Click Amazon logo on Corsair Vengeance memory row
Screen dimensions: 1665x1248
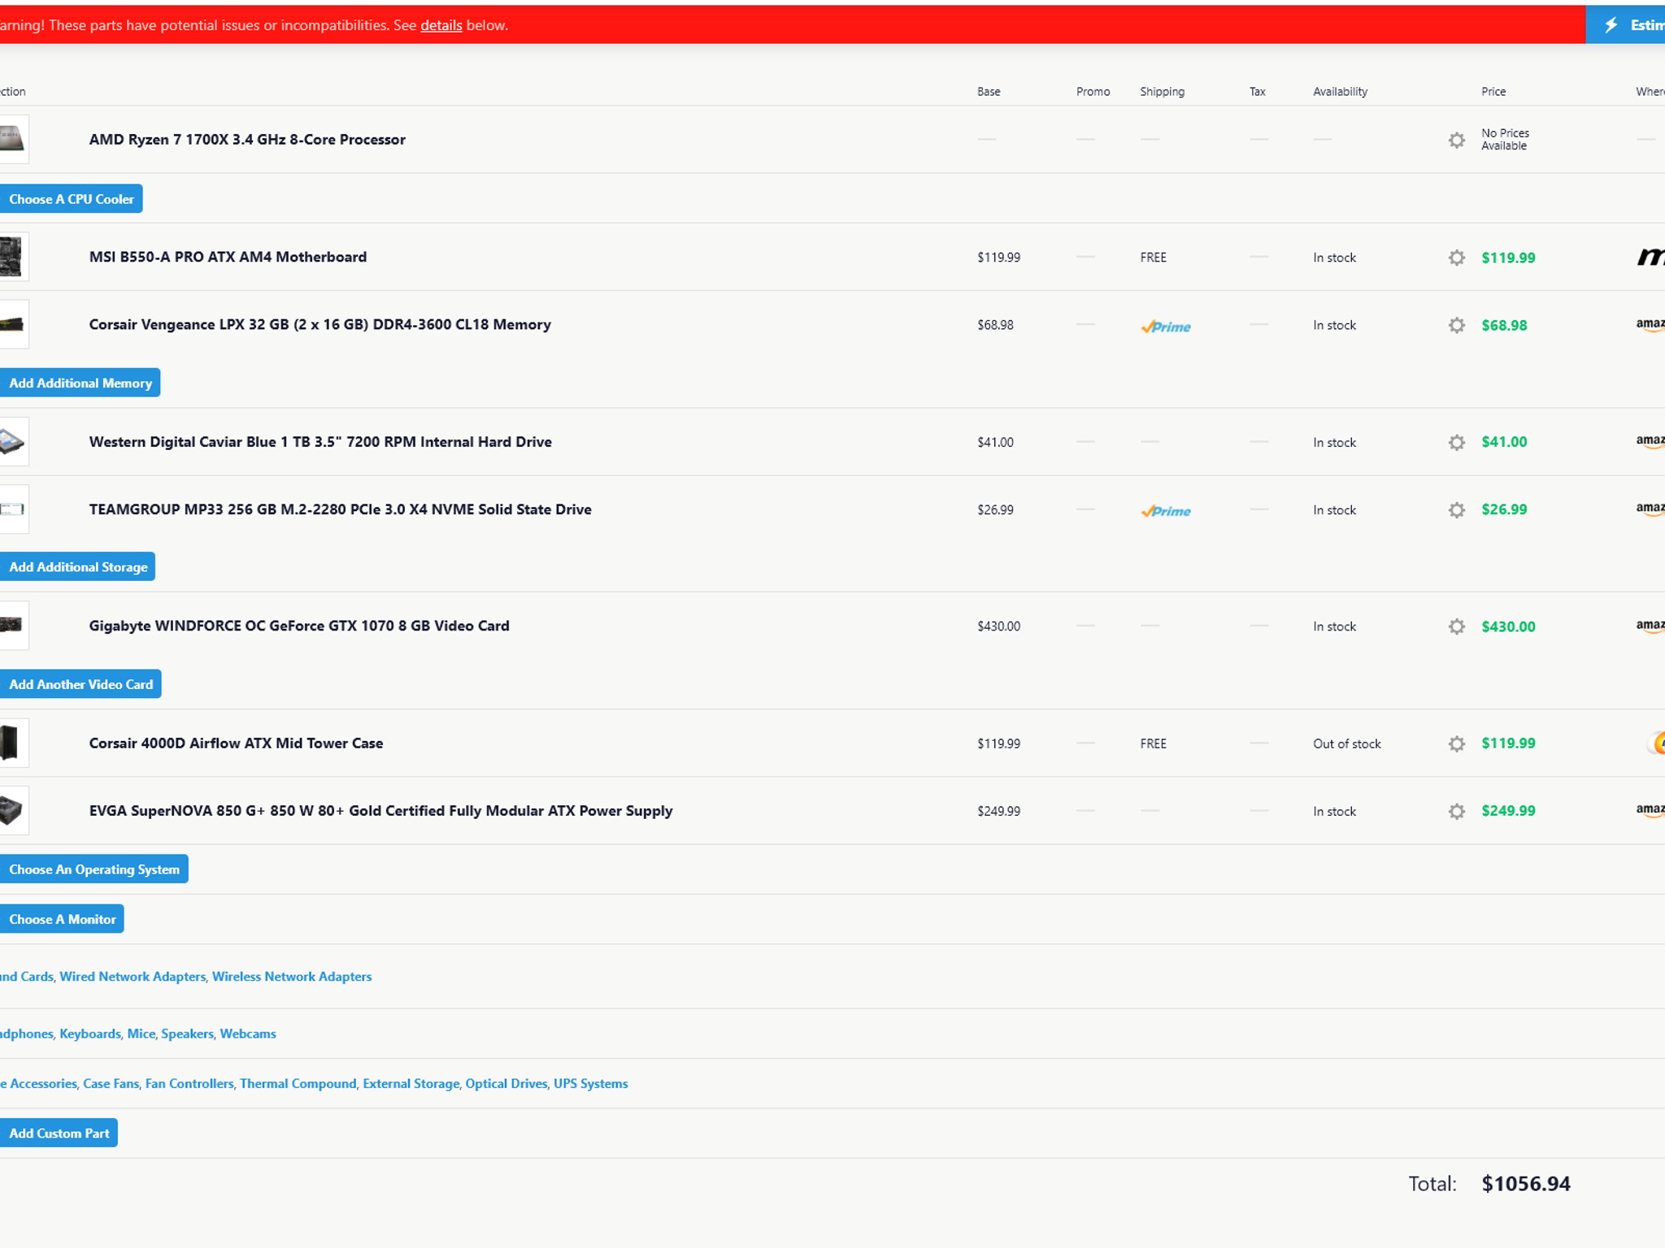(x=1650, y=325)
